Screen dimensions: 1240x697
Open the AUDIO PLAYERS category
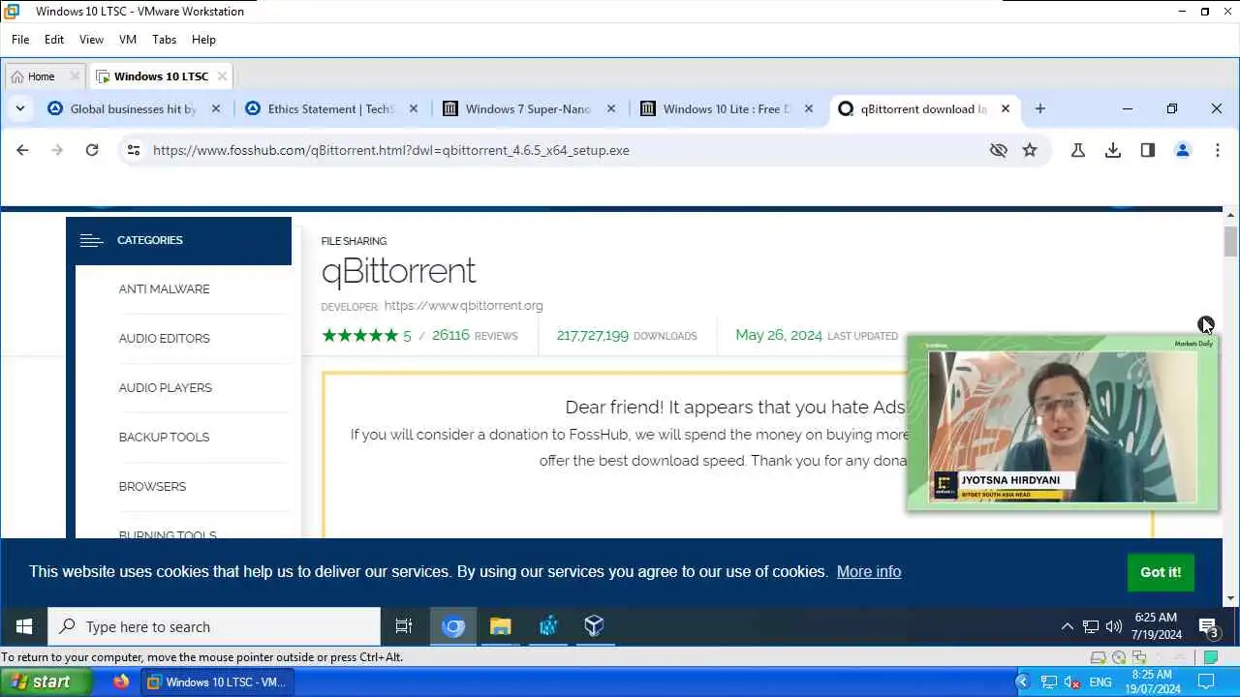165,387
